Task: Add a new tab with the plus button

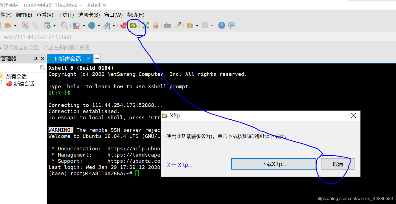Action: [97, 58]
